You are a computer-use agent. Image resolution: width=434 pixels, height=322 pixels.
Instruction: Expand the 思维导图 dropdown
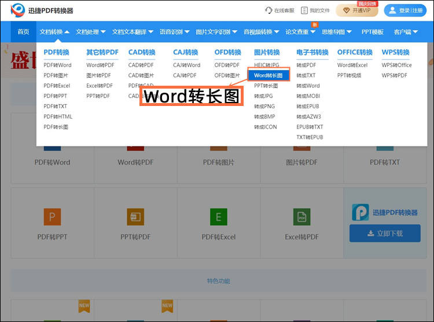[337, 32]
